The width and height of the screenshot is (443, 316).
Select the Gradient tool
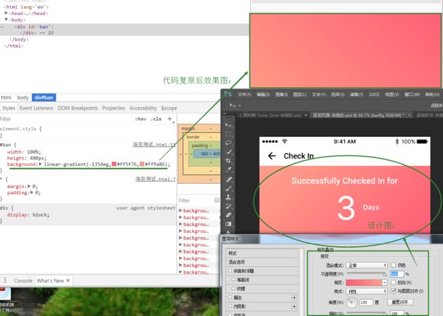(x=228, y=224)
